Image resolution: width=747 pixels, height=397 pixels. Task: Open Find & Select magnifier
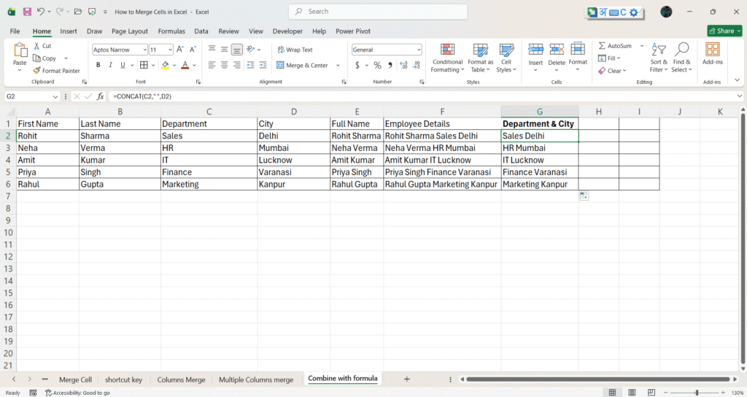(682, 58)
